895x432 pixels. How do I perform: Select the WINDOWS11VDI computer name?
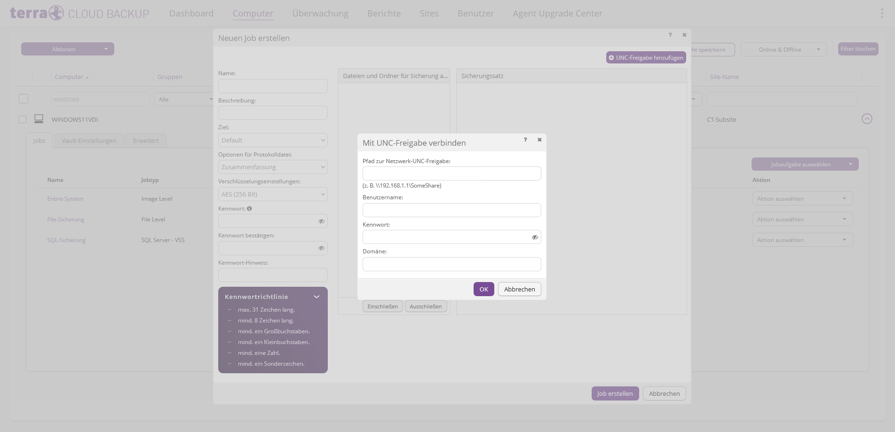(x=75, y=119)
